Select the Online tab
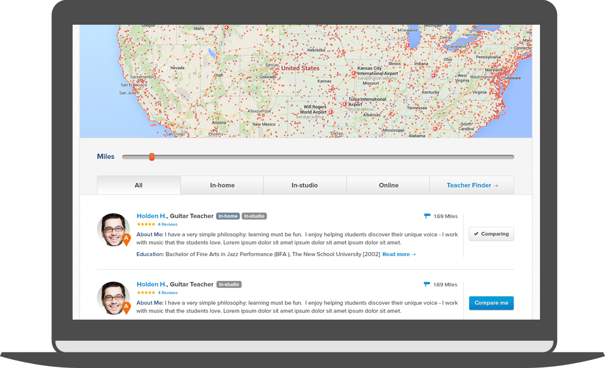 (389, 186)
